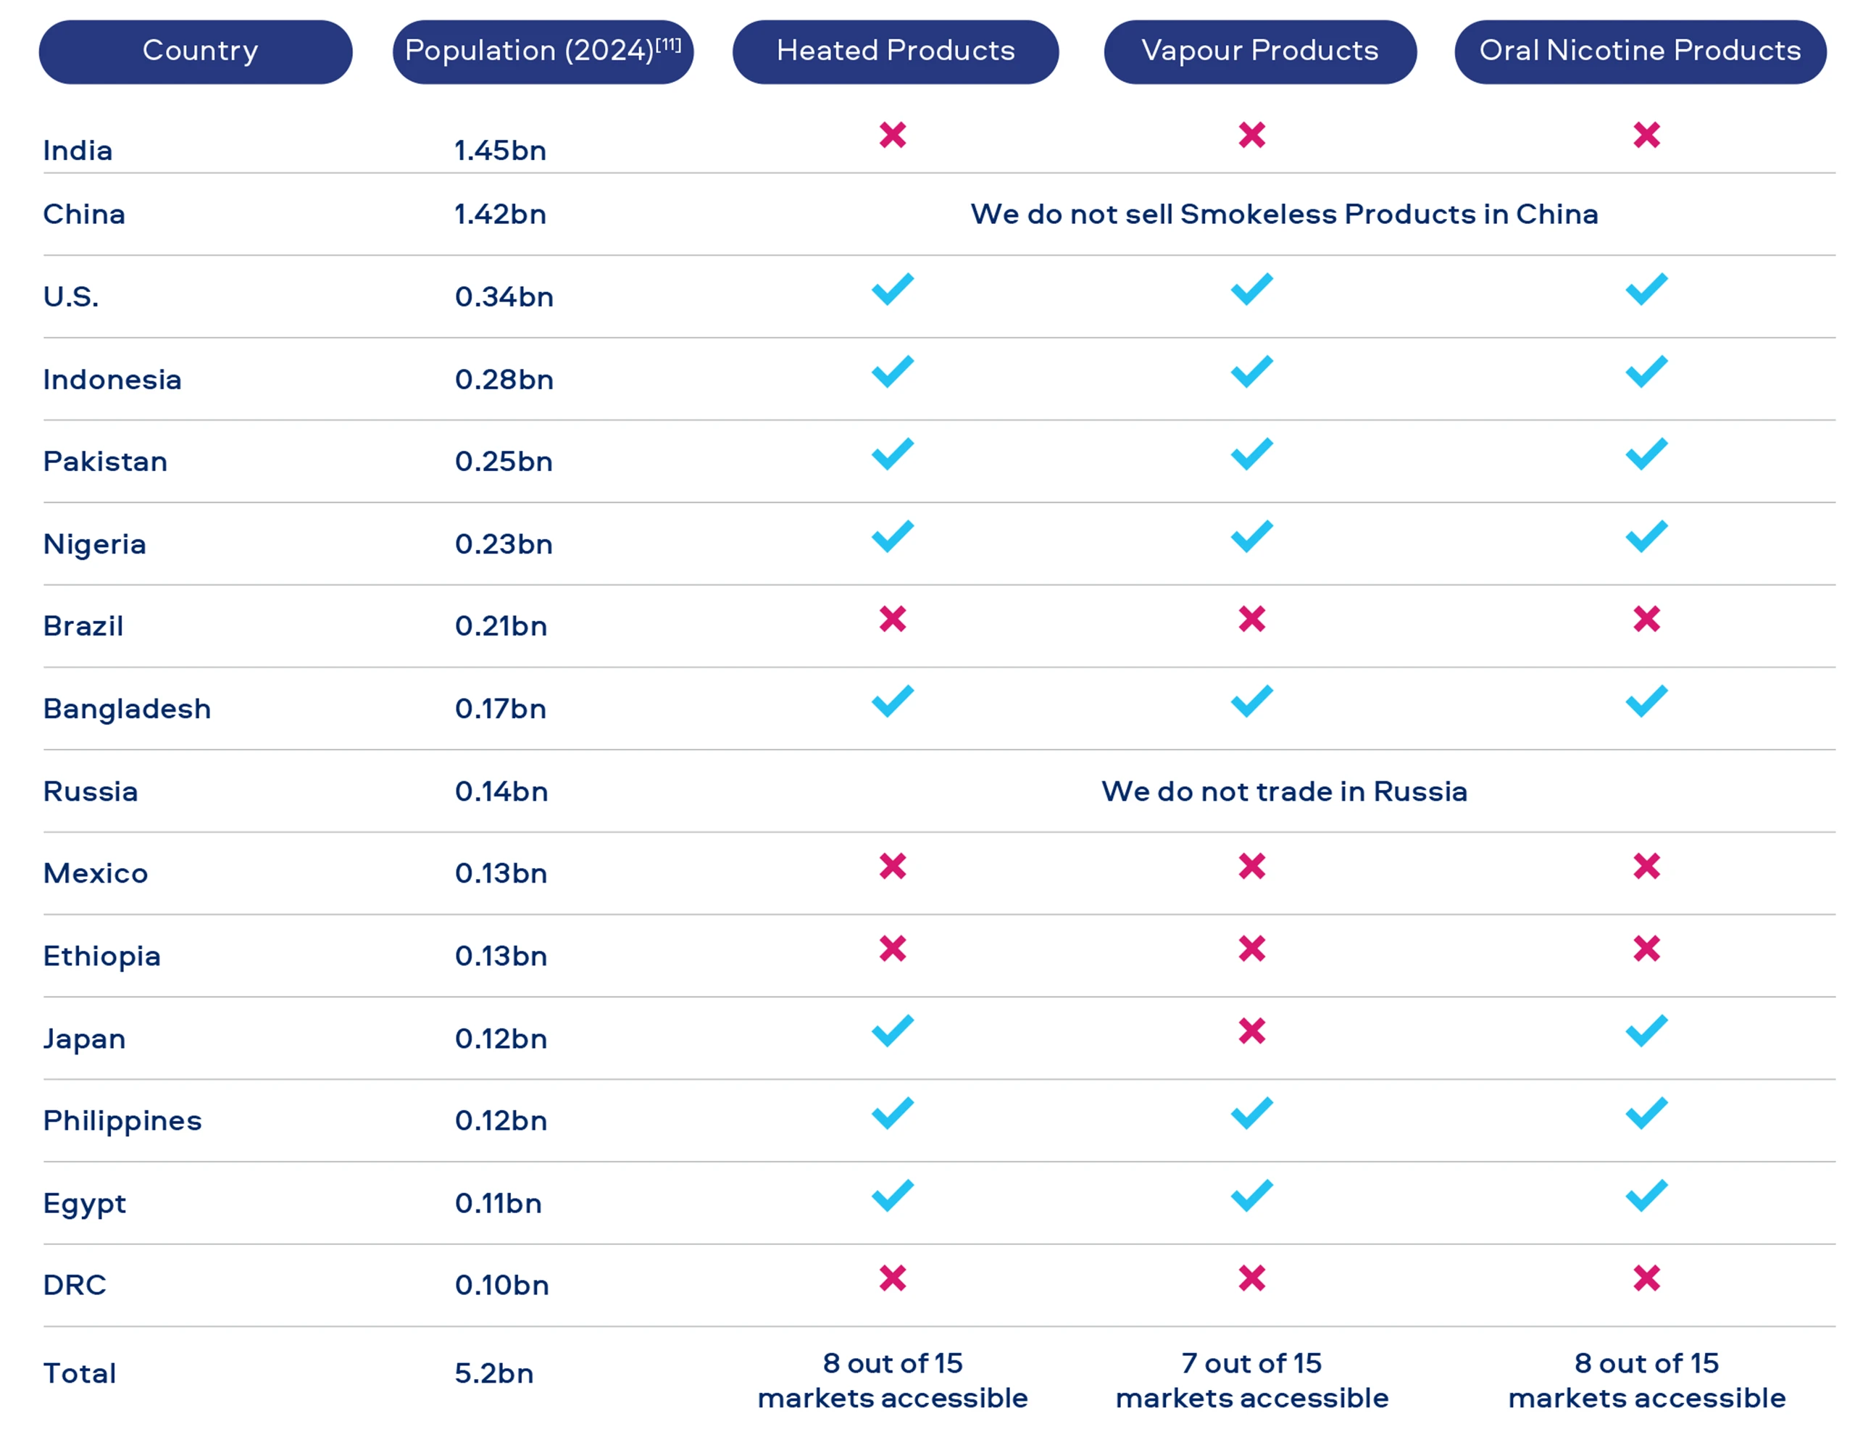Click Mexico's Heated Products red cross

point(893,865)
